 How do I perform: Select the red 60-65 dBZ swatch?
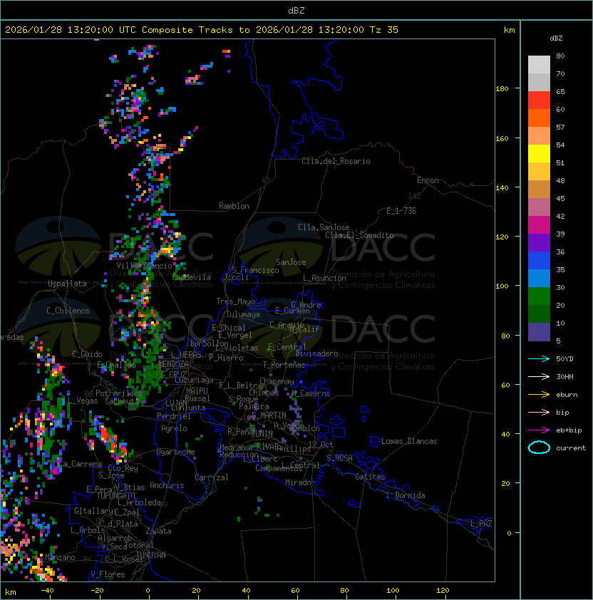pos(539,100)
